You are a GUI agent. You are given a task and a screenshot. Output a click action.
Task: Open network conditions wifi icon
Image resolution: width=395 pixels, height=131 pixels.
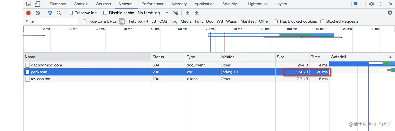176,13
